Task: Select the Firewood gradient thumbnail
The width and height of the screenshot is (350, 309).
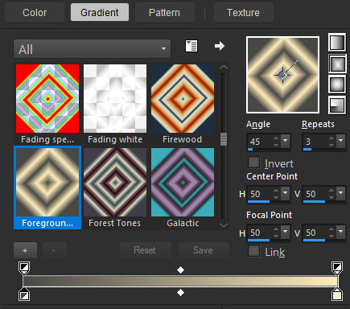Action: [183, 98]
